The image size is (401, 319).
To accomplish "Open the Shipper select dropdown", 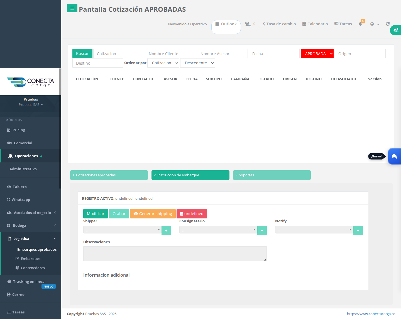I will click(123, 230).
